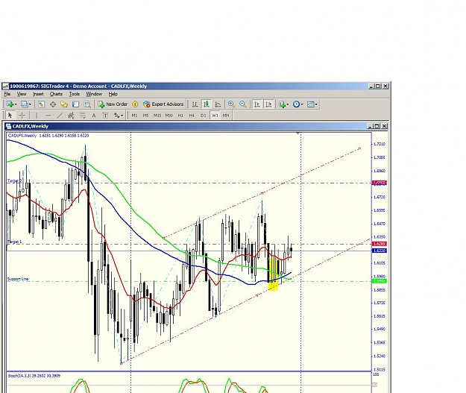Screen dimensions: 466x393
Task: Toggle chart auto scroll
Action: (257, 104)
